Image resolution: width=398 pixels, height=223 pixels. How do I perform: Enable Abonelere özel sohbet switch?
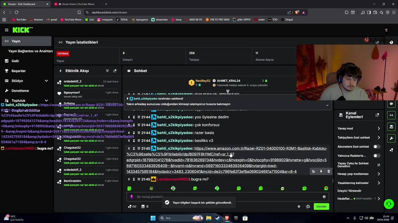tap(377, 146)
